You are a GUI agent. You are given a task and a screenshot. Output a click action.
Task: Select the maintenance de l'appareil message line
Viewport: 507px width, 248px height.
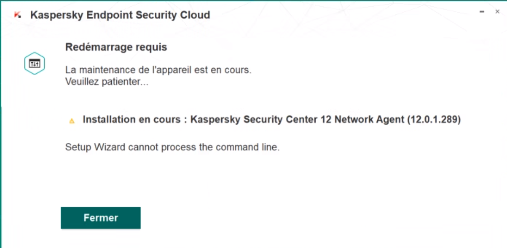click(158, 71)
